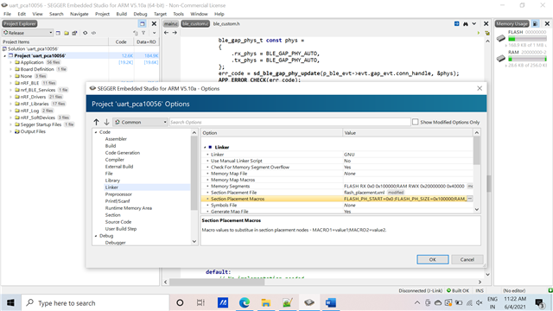This screenshot has height=311, width=553.
Task: Expand the FLASH usage details arrow
Action: pyautogui.click(x=506, y=46)
